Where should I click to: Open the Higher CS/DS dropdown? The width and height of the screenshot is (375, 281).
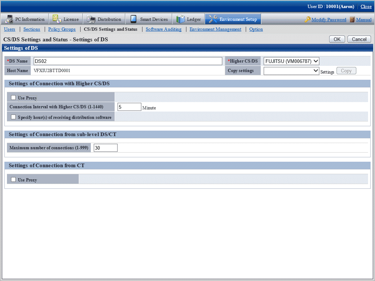point(291,61)
